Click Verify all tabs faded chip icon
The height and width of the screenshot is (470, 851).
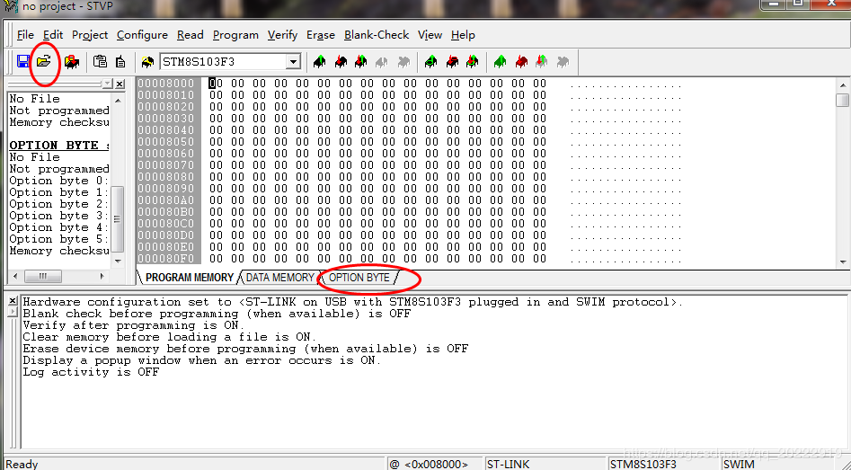coord(541,62)
